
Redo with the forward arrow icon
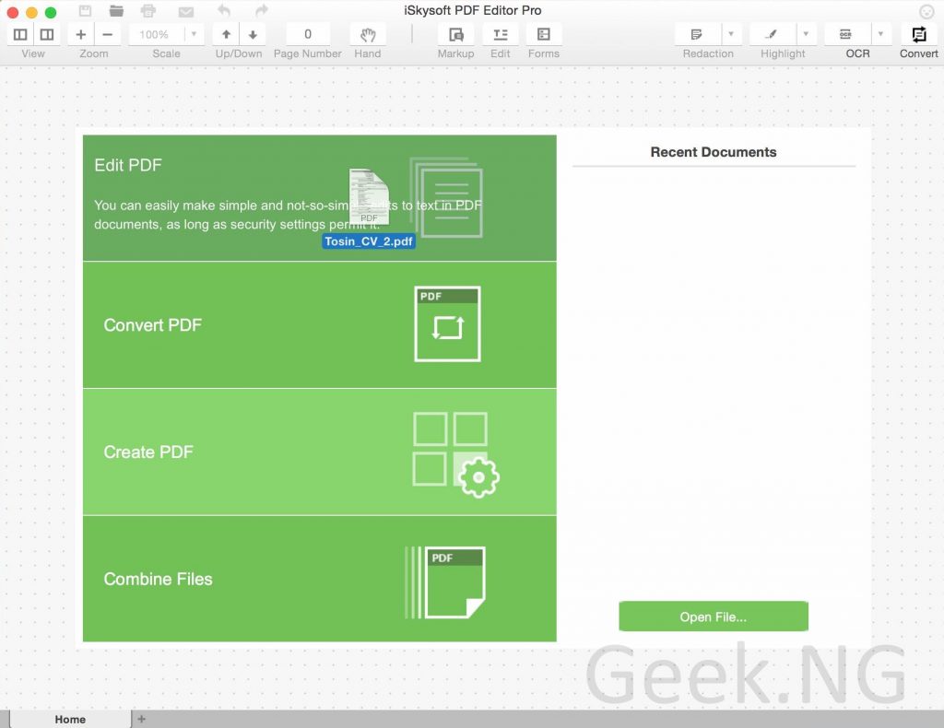pyautogui.click(x=261, y=10)
